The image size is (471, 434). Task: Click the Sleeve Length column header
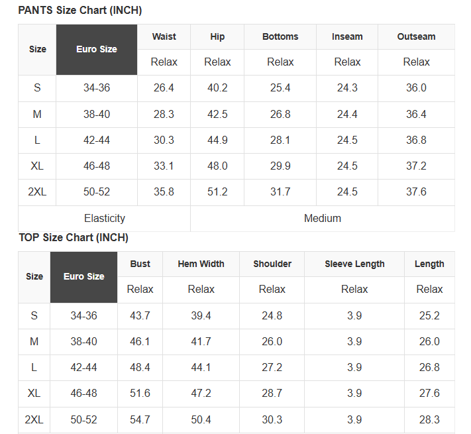354,264
